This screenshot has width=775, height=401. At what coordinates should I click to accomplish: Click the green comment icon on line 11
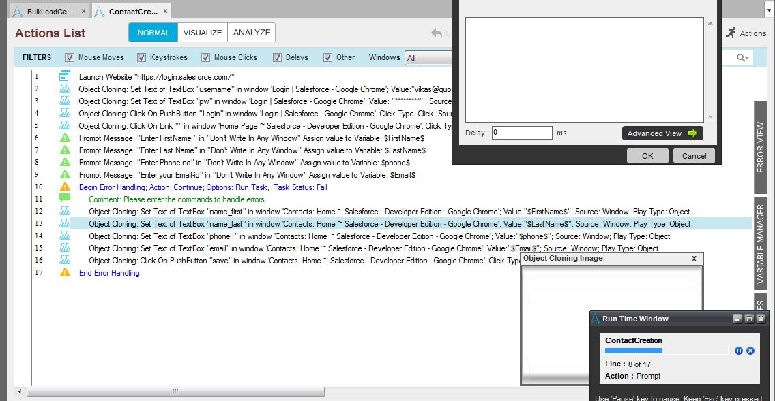pos(65,199)
